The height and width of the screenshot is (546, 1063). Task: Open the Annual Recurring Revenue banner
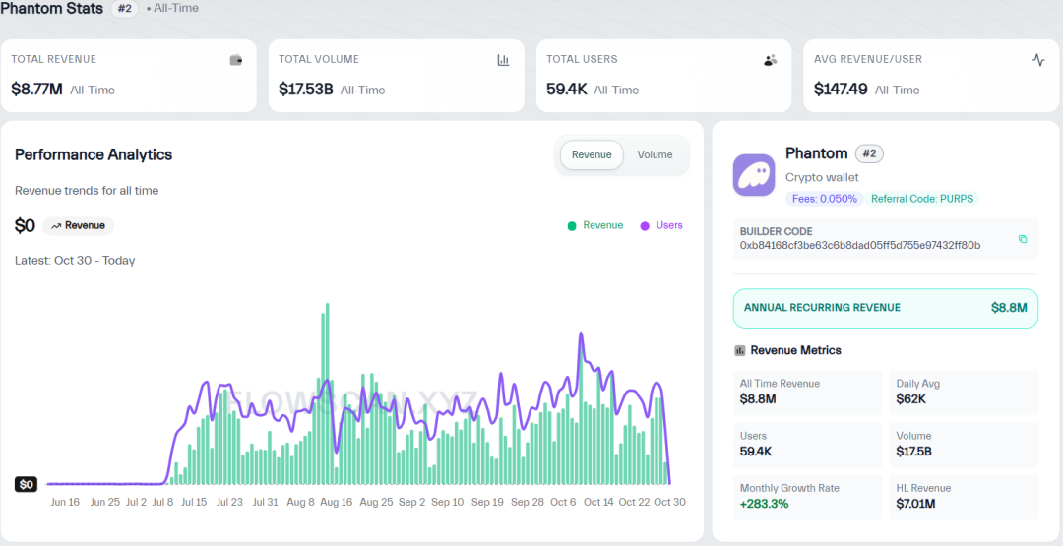[x=885, y=308]
